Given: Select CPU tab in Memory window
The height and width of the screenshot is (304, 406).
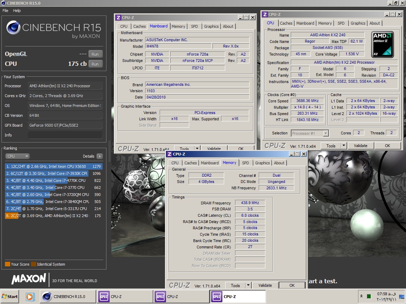Looking at the screenshot, I should [x=175, y=163].
